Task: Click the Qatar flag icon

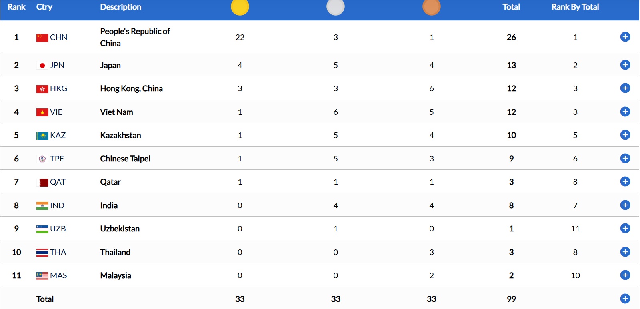Action: (42, 182)
